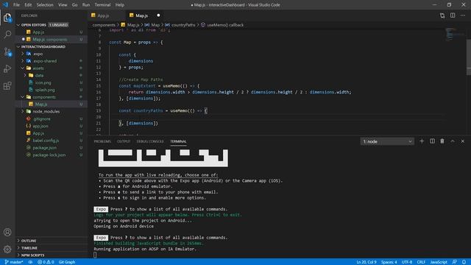Open the Go menu
The image size is (471, 265).
click(x=74, y=5)
